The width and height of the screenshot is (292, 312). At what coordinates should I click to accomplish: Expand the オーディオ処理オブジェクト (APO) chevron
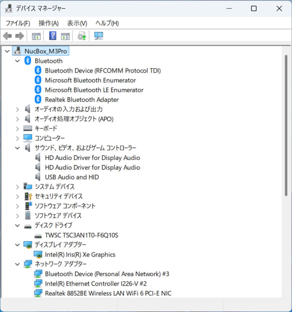click(x=18, y=119)
